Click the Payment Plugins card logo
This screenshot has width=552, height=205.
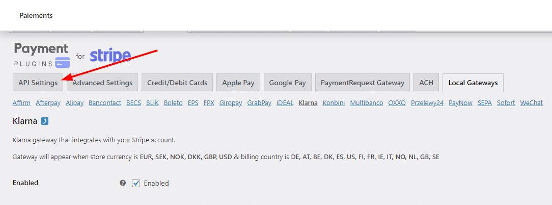[42, 56]
